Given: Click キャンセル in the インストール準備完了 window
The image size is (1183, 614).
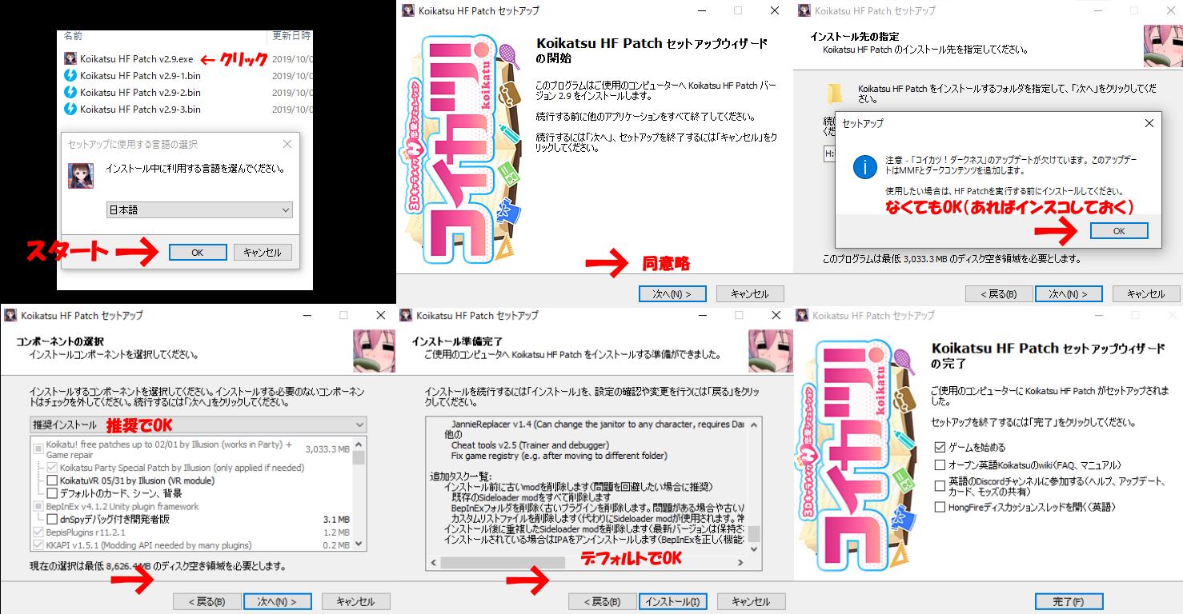Looking at the screenshot, I should click(750, 601).
